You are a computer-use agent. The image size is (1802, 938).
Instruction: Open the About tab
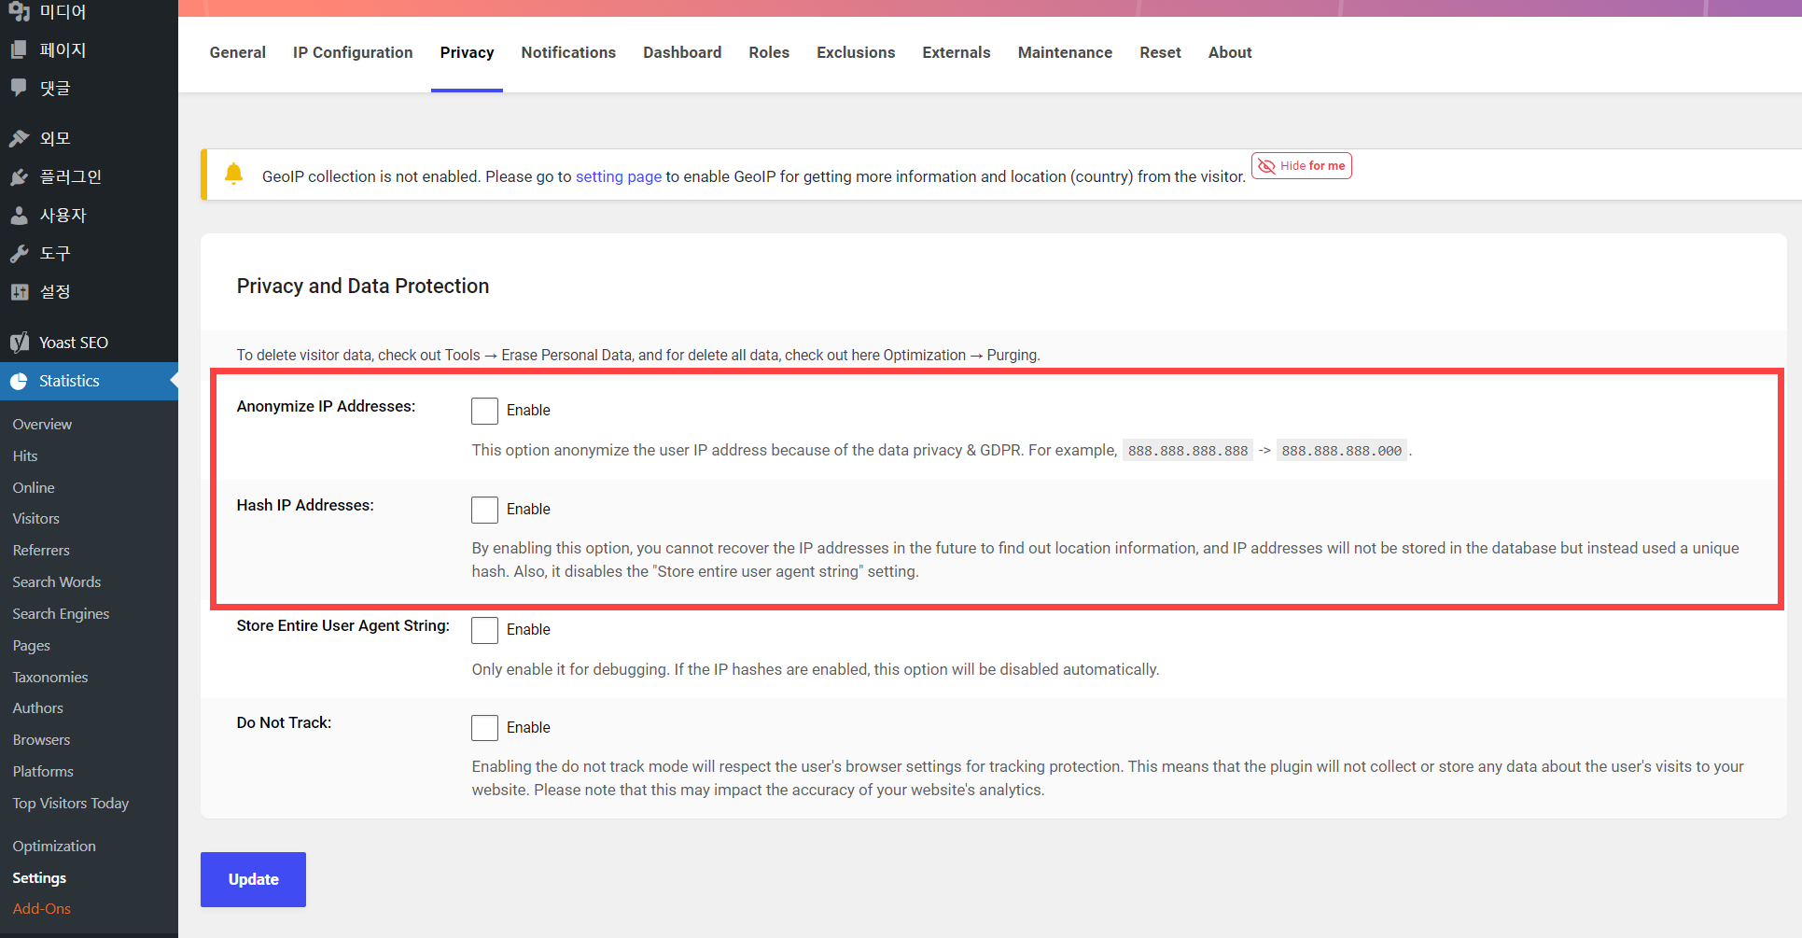point(1230,52)
